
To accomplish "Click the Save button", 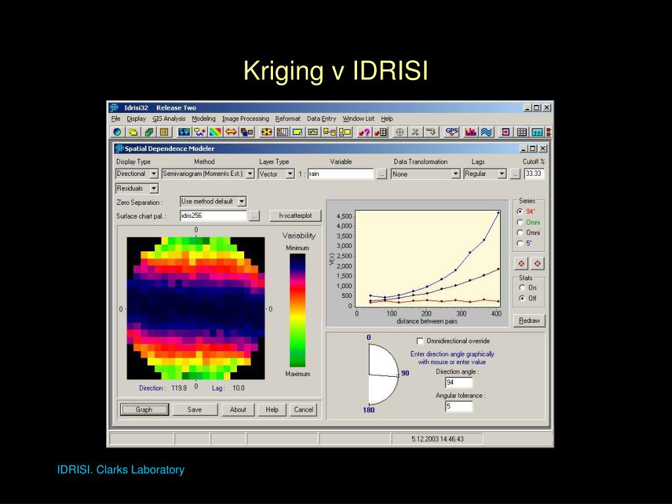I will click(194, 409).
